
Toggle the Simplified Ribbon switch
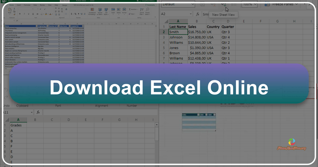138,1
